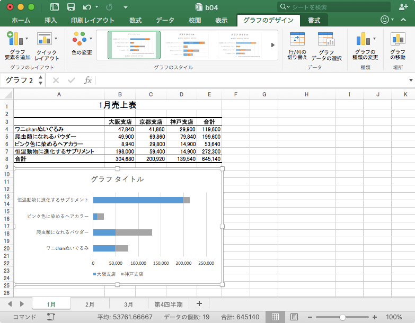
Task: Open the View (表示) tab
Action: (x=221, y=20)
